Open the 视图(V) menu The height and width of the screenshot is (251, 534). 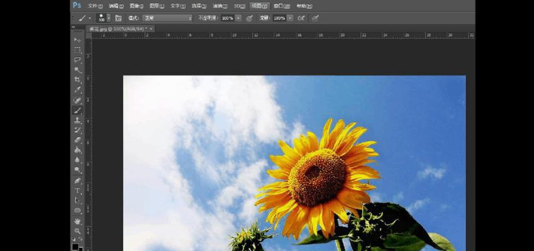(260, 6)
